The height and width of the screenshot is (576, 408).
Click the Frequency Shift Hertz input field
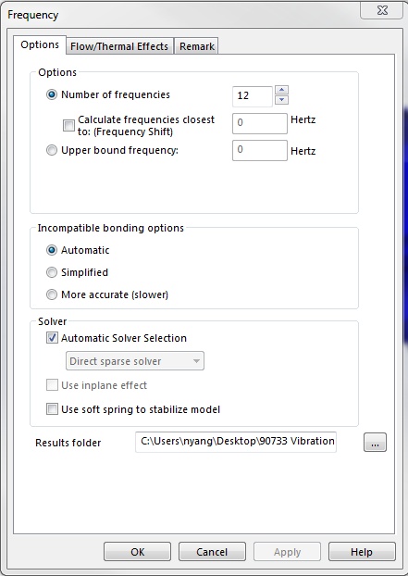260,123
